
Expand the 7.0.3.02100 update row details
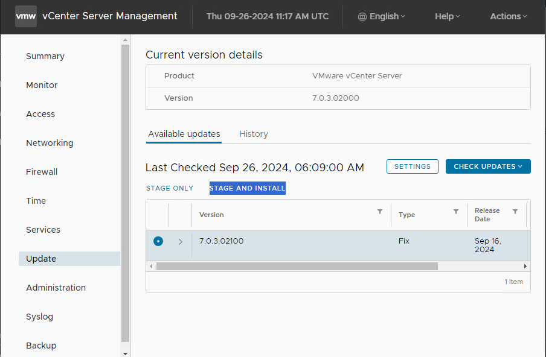[x=181, y=242]
